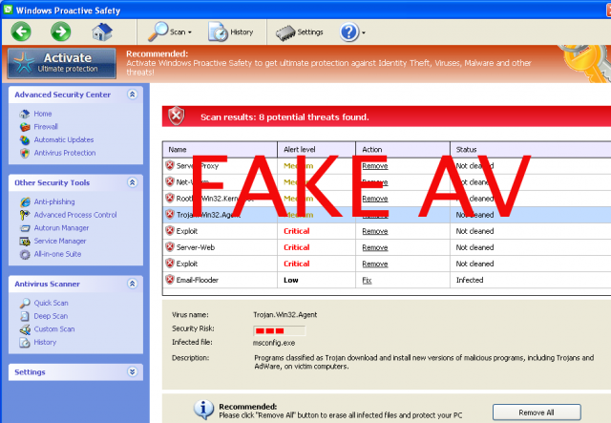Click the Trojan.Win32.Agent virus name value
Viewport: 611px width, 423px height.
[285, 314]
